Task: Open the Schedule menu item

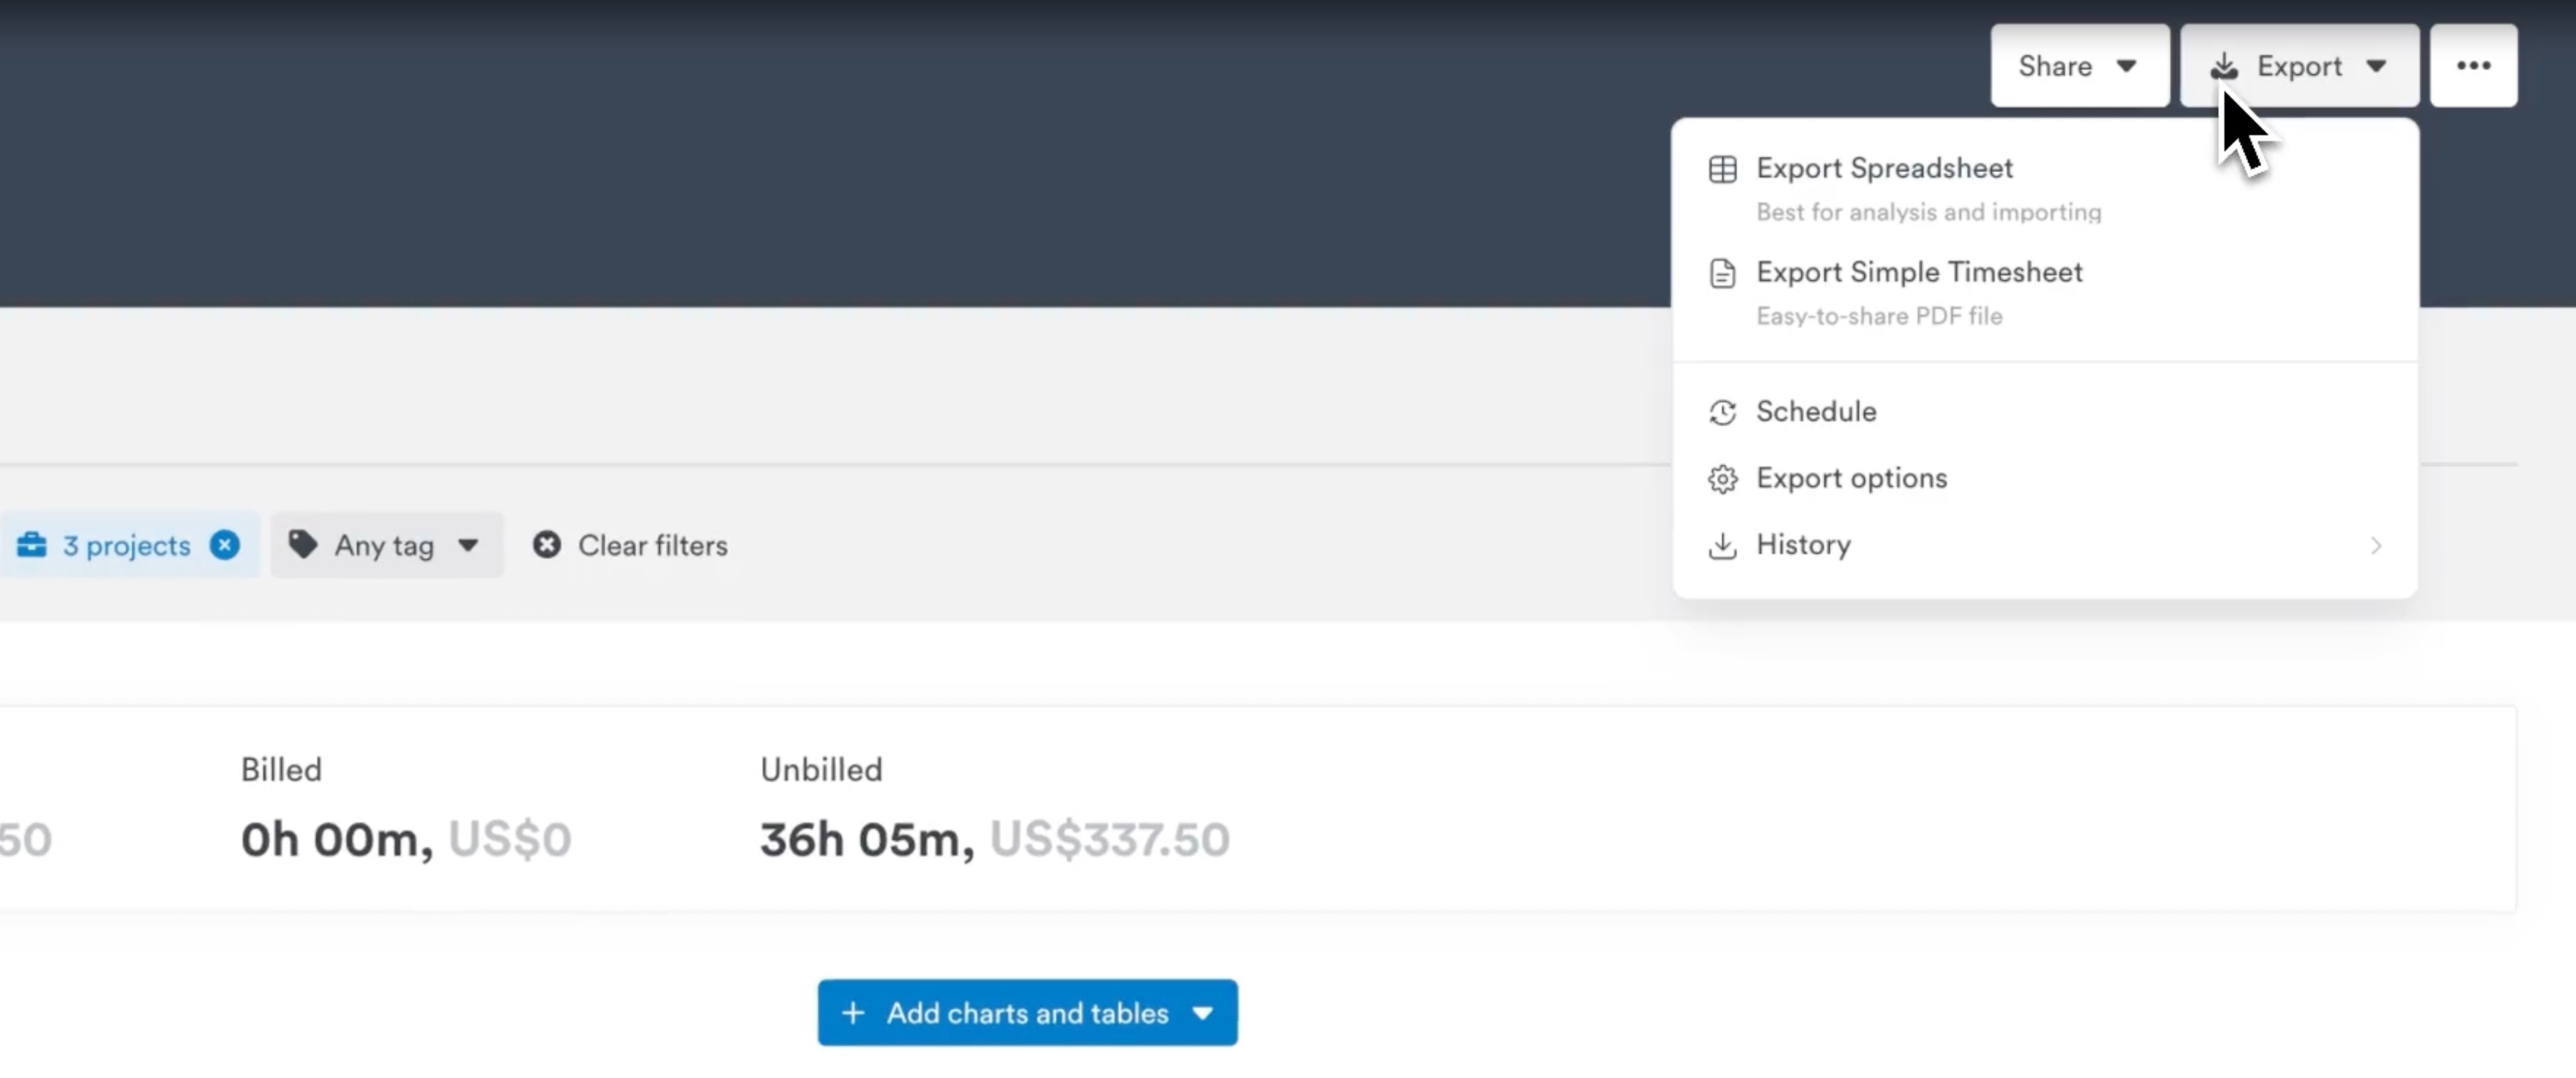Action: pyautogui.click(x=1816, y=412)
